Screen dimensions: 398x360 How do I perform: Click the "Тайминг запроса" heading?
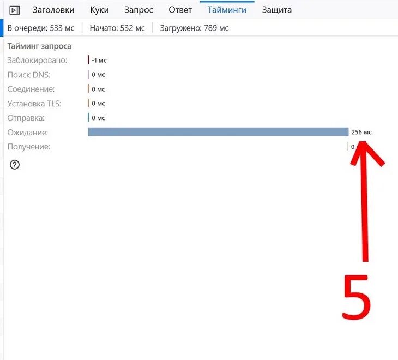pos(39,46)
